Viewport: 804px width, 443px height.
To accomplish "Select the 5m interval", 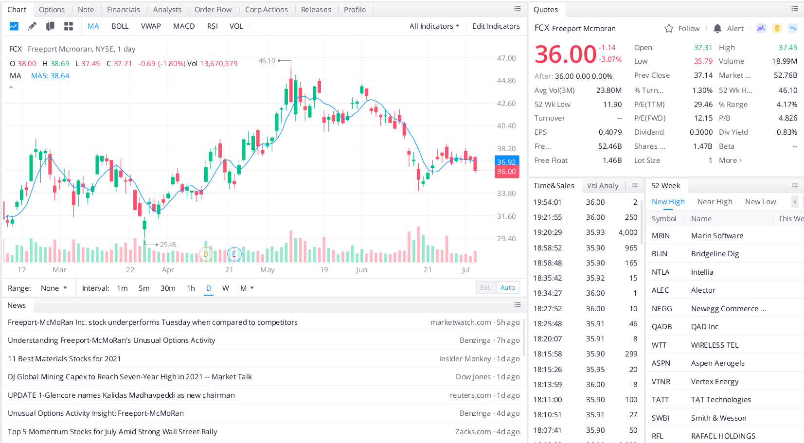I will click(144, 288).
